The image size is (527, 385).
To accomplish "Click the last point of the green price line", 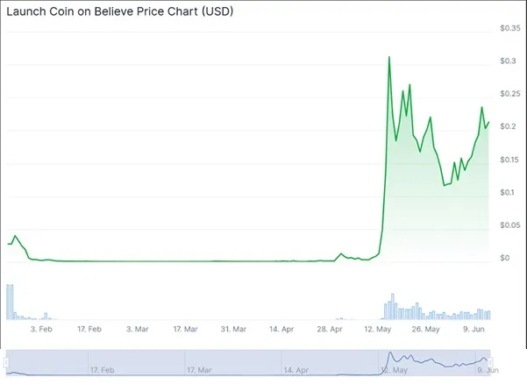I will (x=489, y=122).
